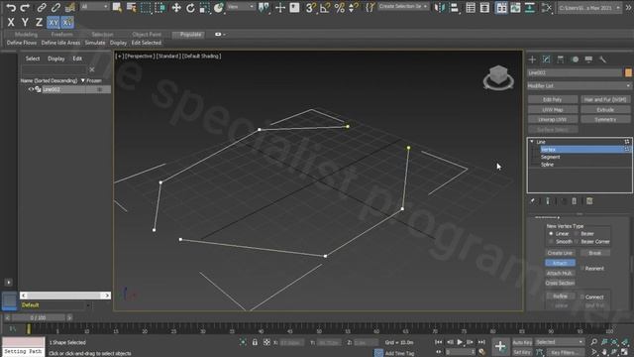Toggle the Layer Explorer icon
This screenshot has width=634, height=357.
[x=484, y=7]
